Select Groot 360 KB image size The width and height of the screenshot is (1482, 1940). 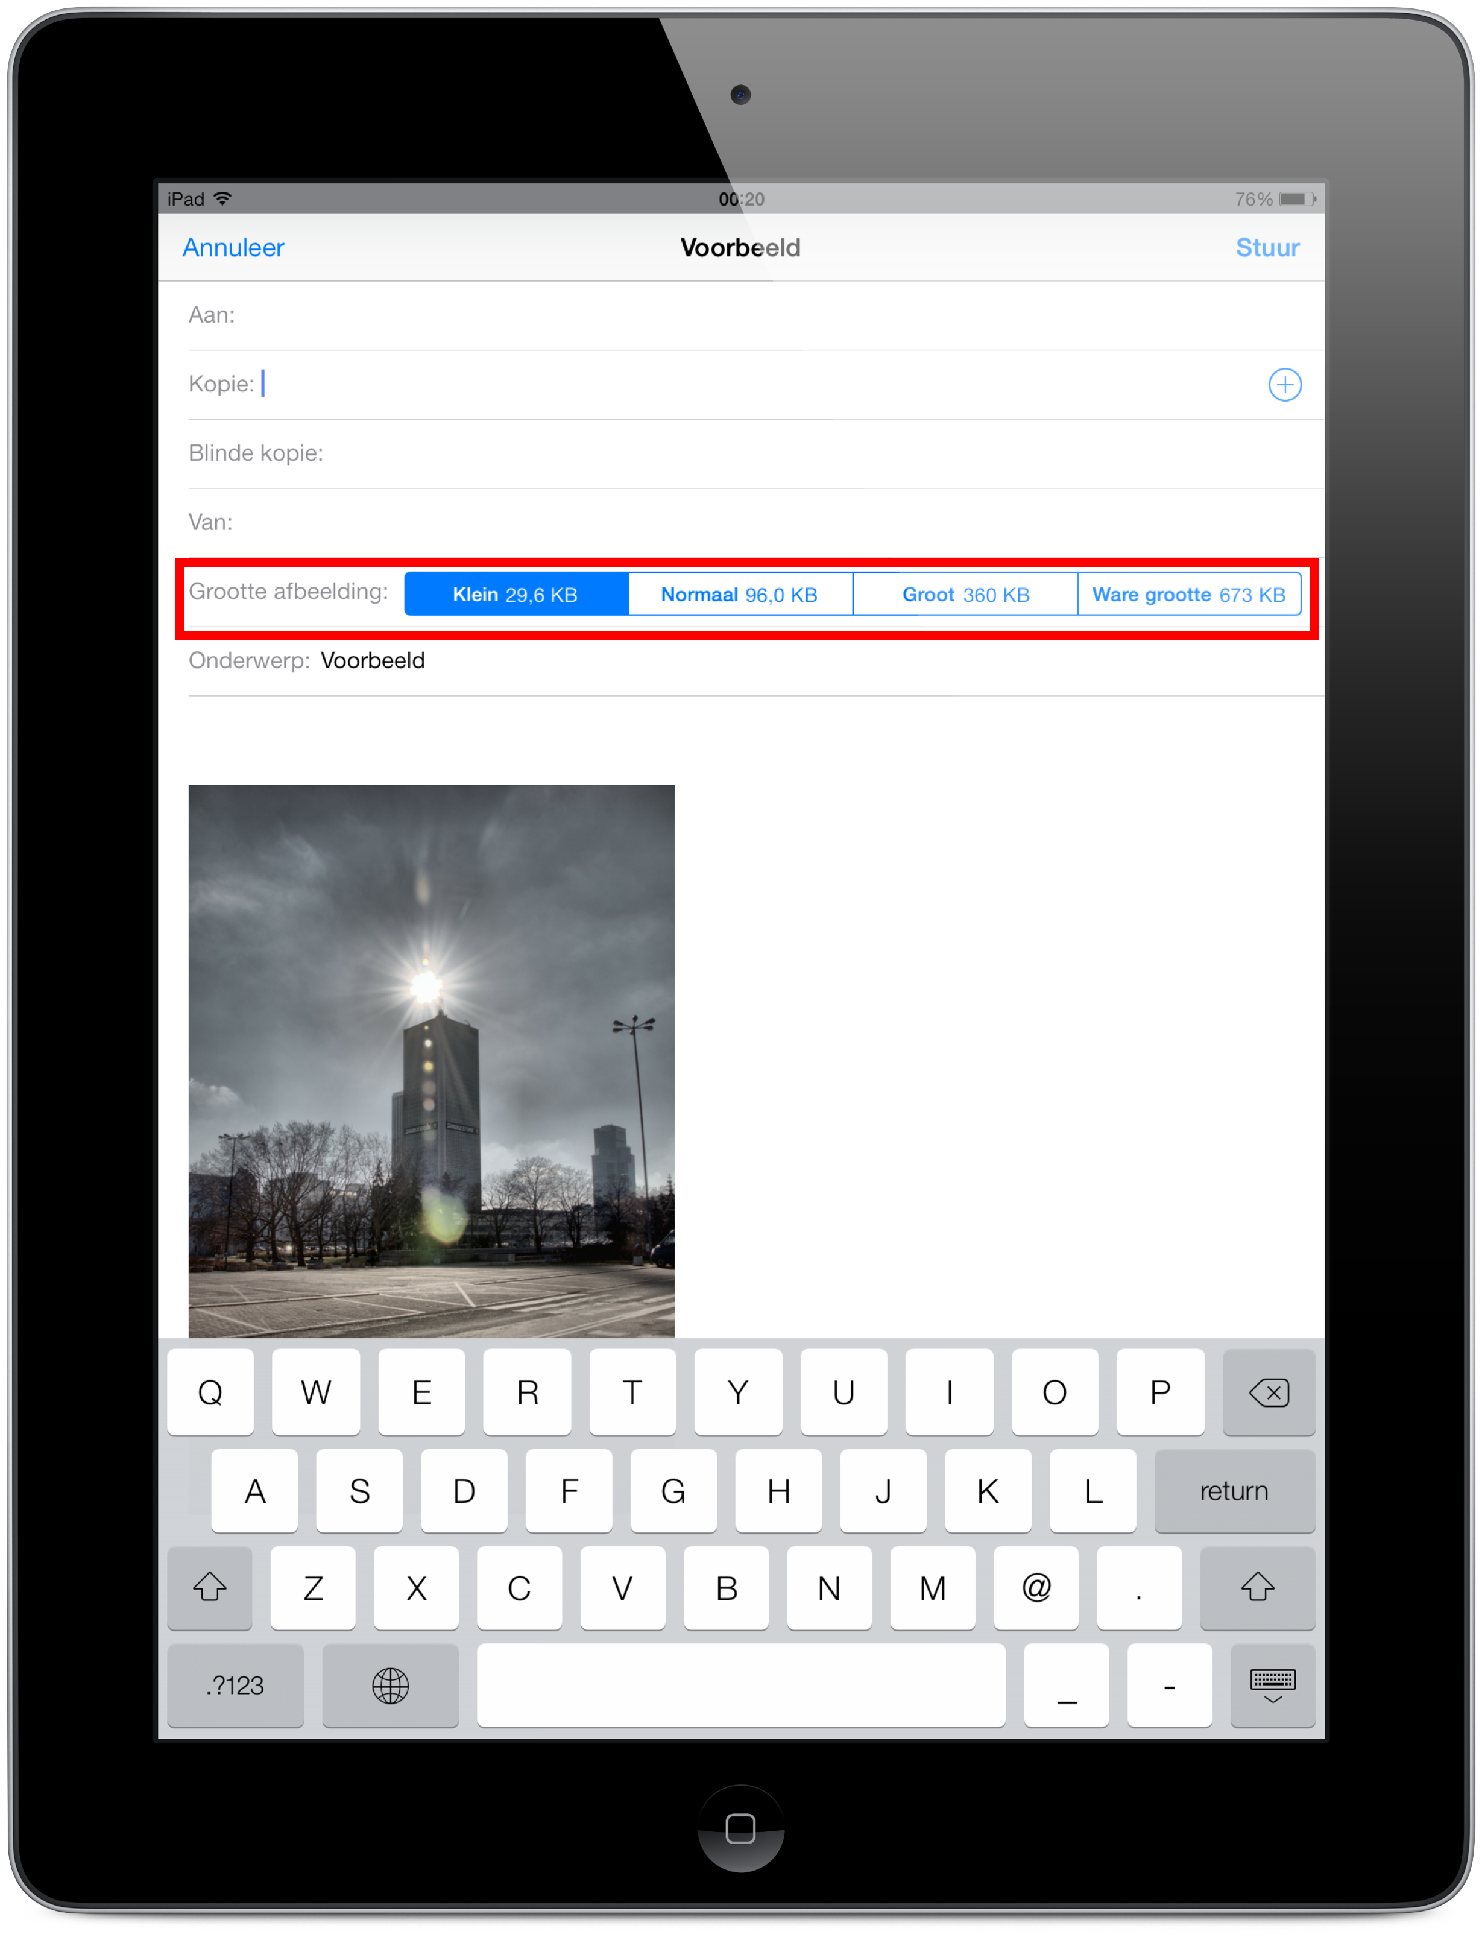(965, 595)
